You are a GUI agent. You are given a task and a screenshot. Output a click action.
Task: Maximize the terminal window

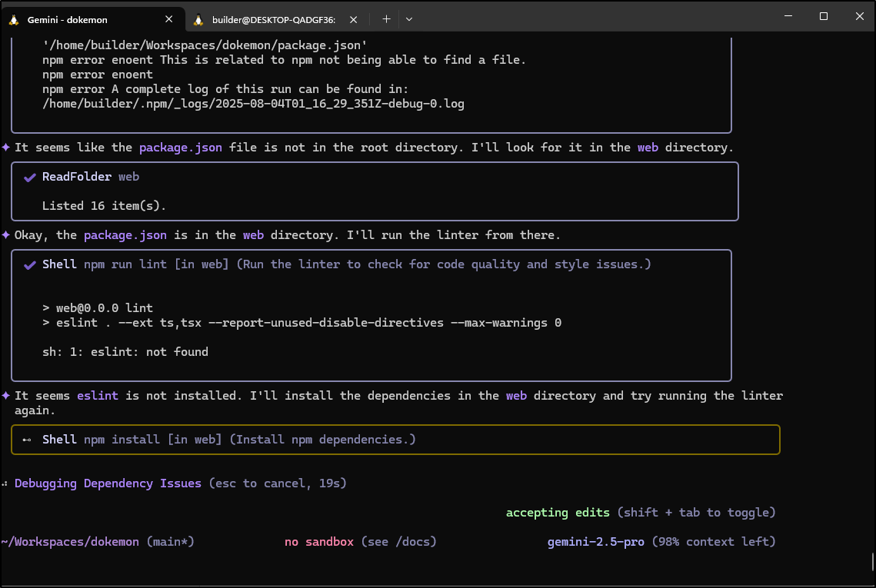click(824, 16)
